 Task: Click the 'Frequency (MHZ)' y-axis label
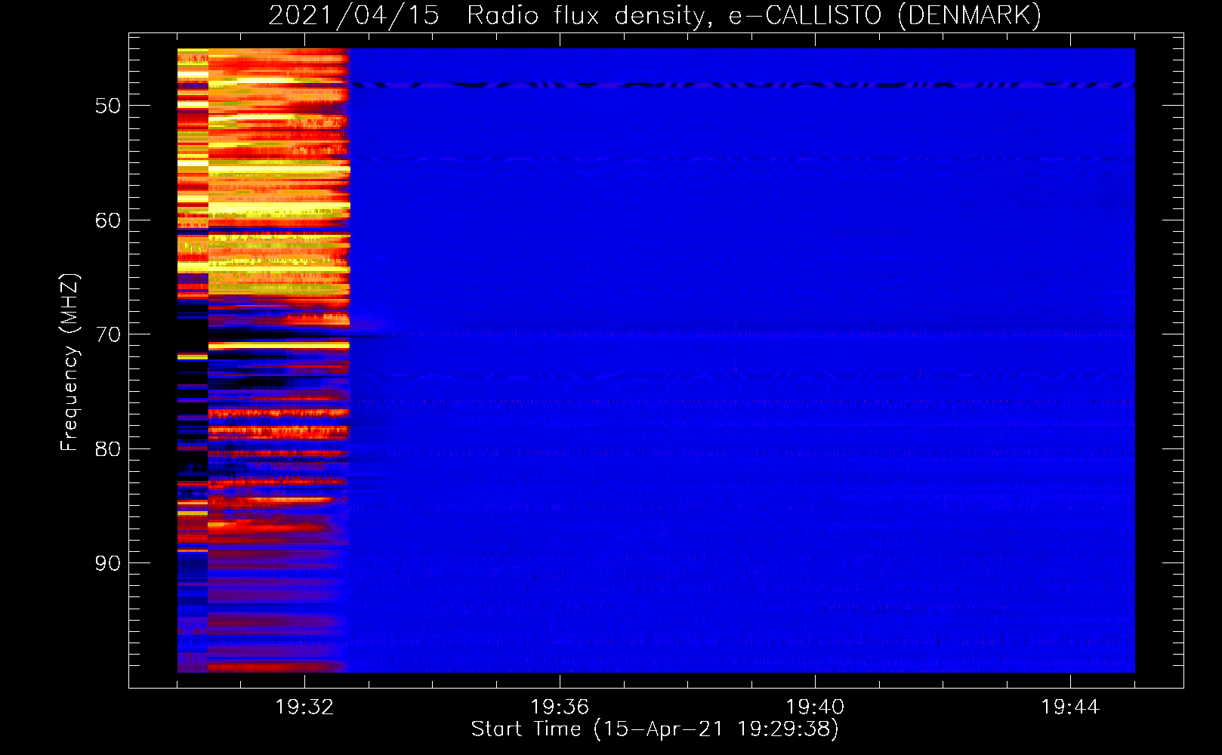69,362
